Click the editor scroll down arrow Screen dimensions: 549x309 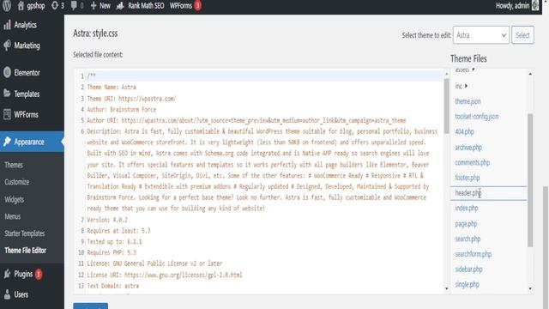tap(446, 288)
